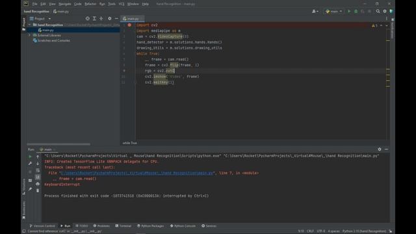Open the Navigate menu
The height and width of the screenshot is (234, 416).
pos(65,4)
